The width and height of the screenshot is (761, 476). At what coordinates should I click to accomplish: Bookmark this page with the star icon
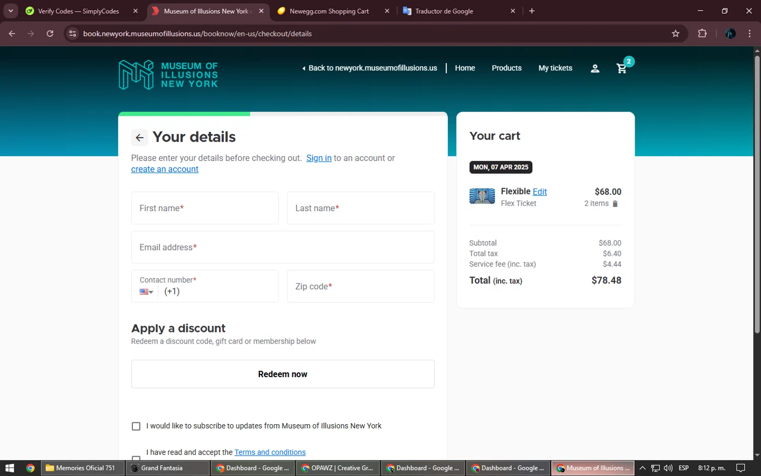[x=675, y=33]
